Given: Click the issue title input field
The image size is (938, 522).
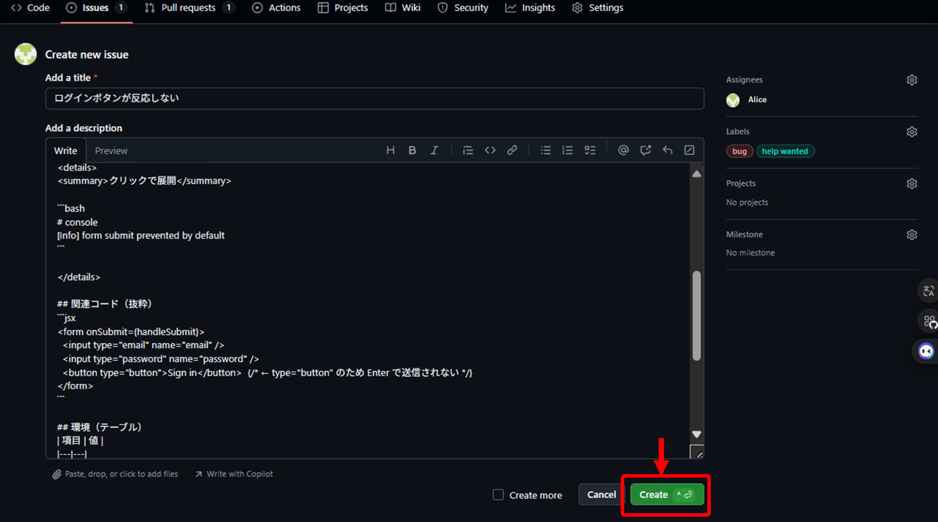Looking at the screenshot, I should [x=374, y=98].
